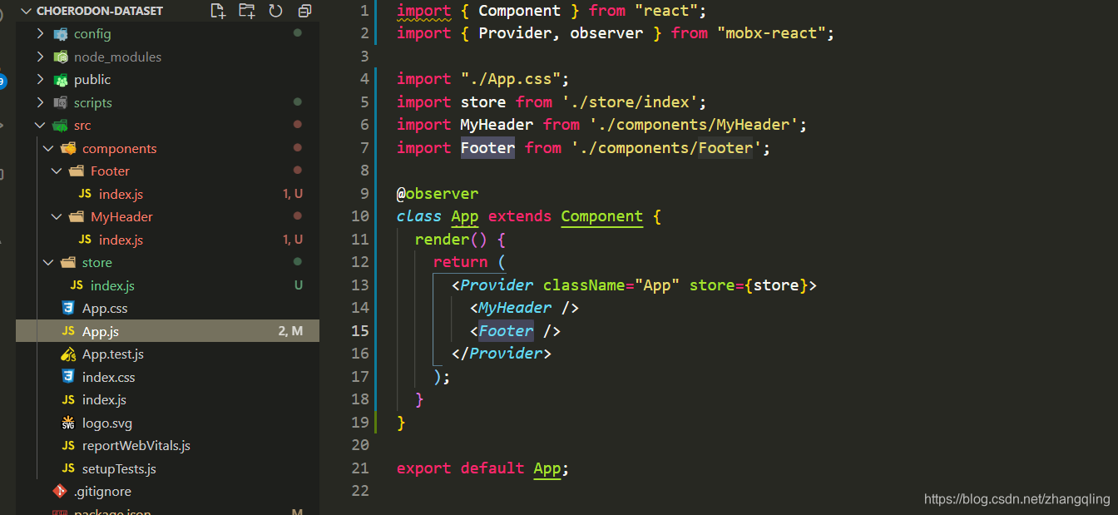Click the 'mobx-react' string on line 2
Viewport: 1118px width, 515px height.
[770, 33]
